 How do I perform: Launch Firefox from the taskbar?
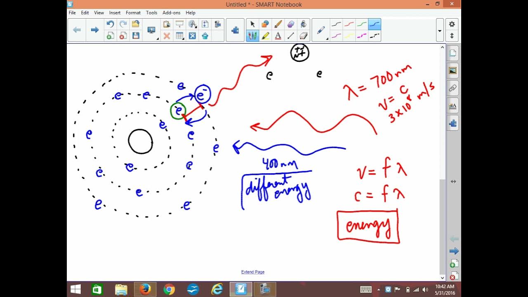(145, 290)
